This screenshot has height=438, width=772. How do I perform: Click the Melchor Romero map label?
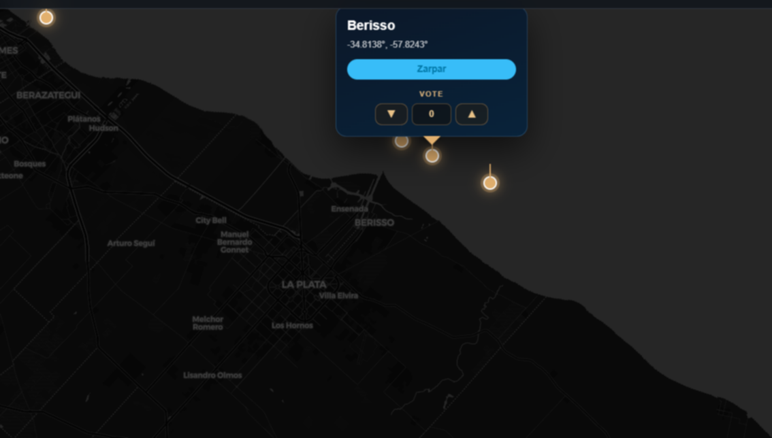click(x=208, y=323)
